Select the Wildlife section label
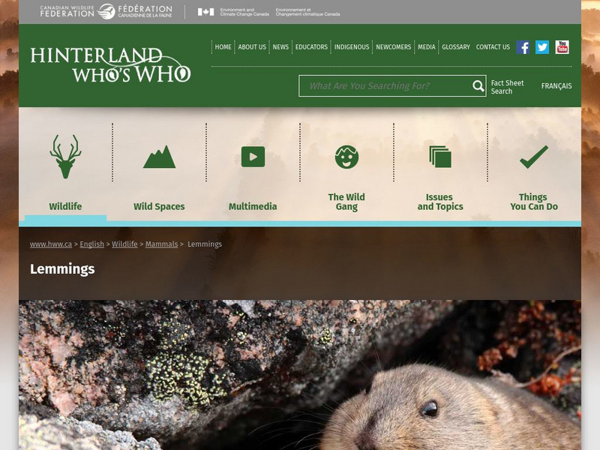The image size is (600, 450). (65, 207)
